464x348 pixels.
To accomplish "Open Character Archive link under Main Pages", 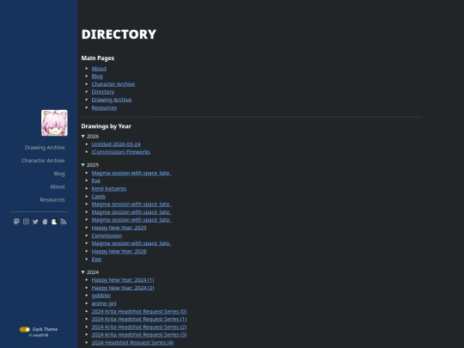I will pyautogui.click(x=113, y=84).
